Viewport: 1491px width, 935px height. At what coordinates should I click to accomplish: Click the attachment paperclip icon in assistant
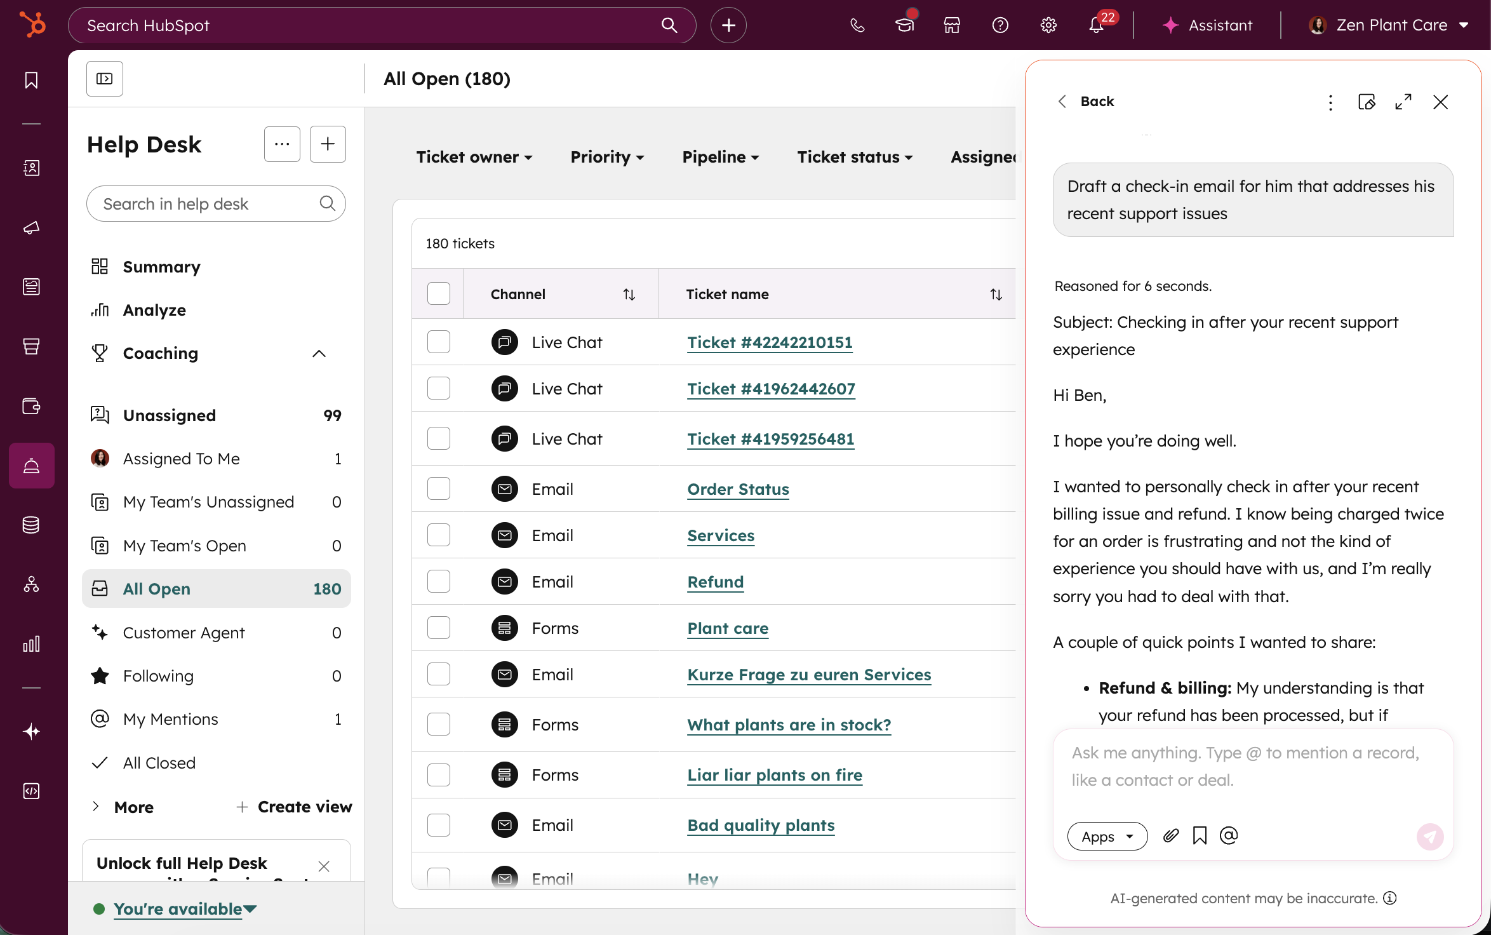pyautogui.click(x=1171, y=836)
